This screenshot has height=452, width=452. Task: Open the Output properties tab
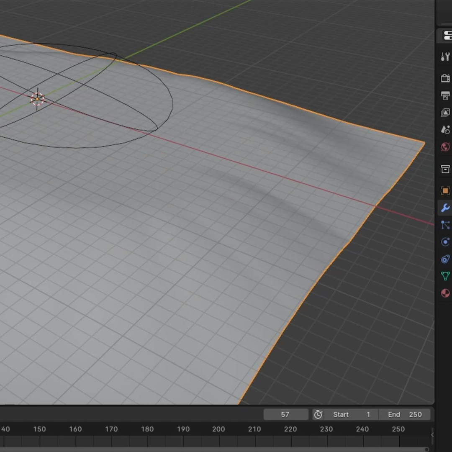pyautogui.click(x=445, y=96)
